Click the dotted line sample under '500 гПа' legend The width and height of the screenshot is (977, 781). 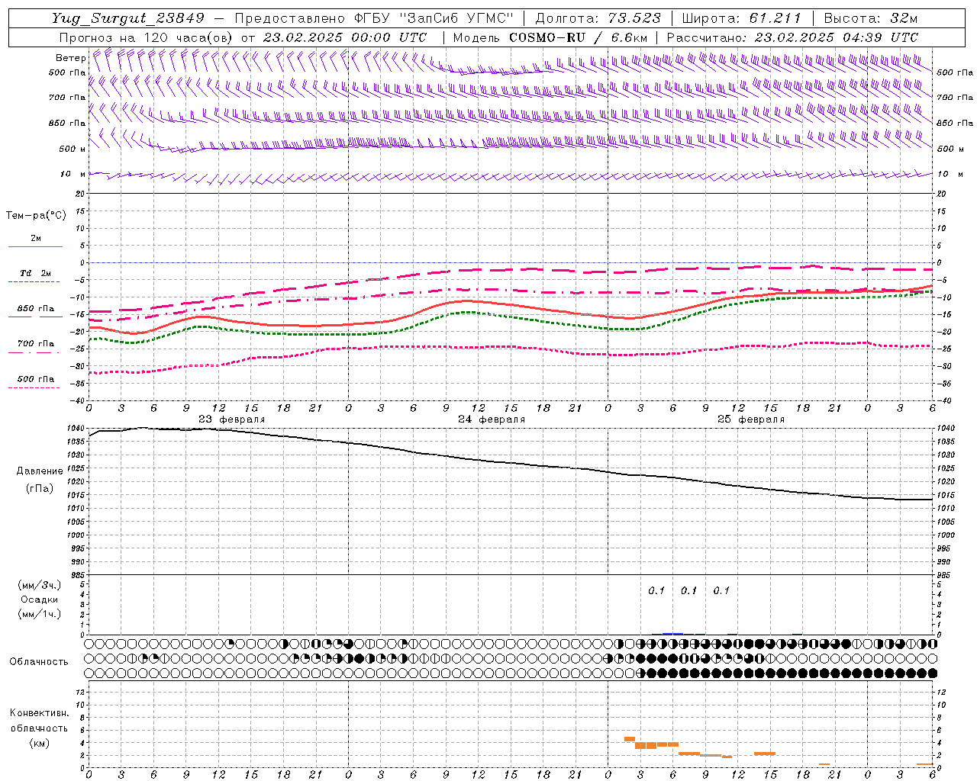[34, 388]
